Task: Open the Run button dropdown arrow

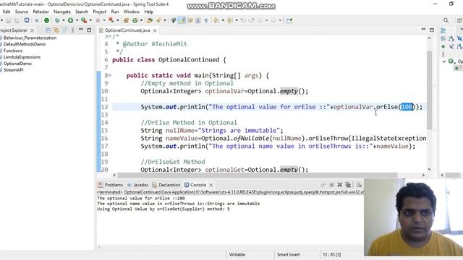Action: click(77, 20)
